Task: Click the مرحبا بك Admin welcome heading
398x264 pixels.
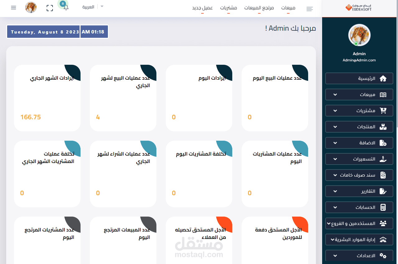Action: [290, 29]
